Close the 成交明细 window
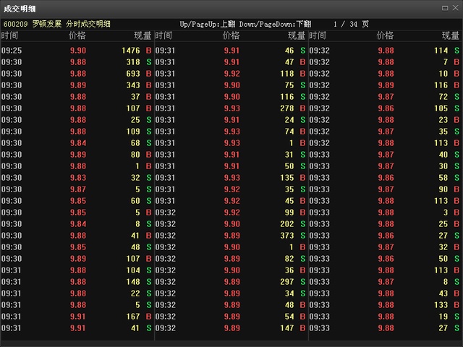Viewport: 463px width, 347px height. (455, 8)
